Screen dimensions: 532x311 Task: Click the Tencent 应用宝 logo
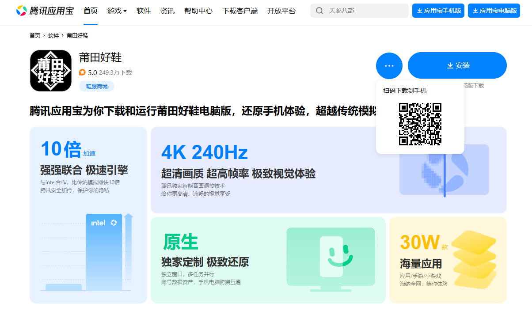point(45,11)
